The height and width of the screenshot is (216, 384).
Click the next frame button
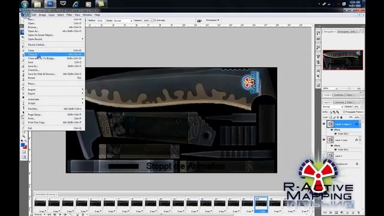(x=65, y=215)
